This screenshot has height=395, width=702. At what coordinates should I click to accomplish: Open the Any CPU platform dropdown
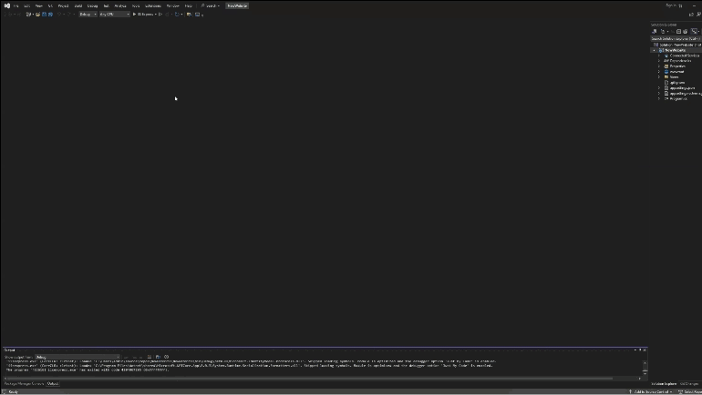(x=113, y=15)
